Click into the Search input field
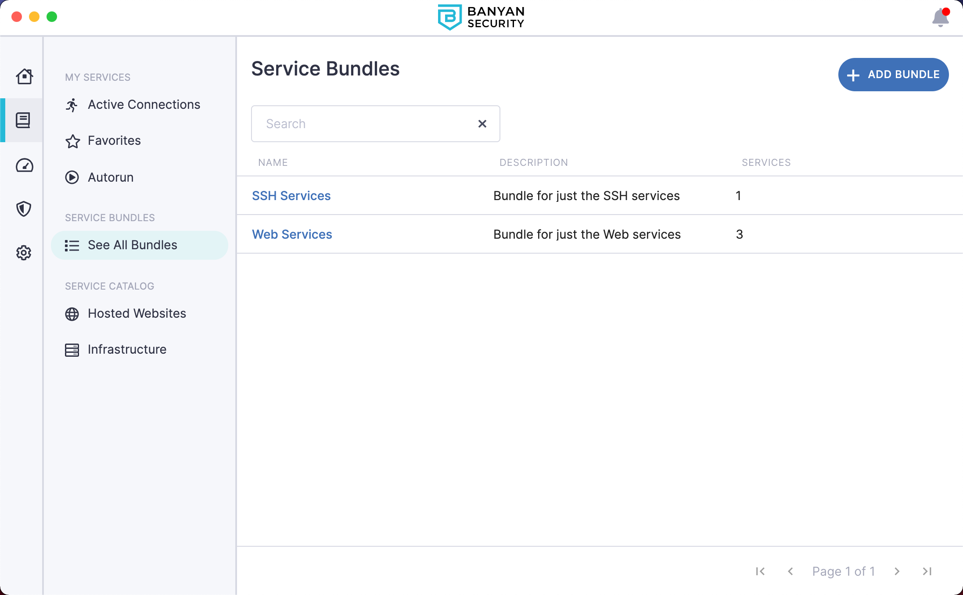The height and width of the screenshot is (595, 963). (x=364, y=124)
